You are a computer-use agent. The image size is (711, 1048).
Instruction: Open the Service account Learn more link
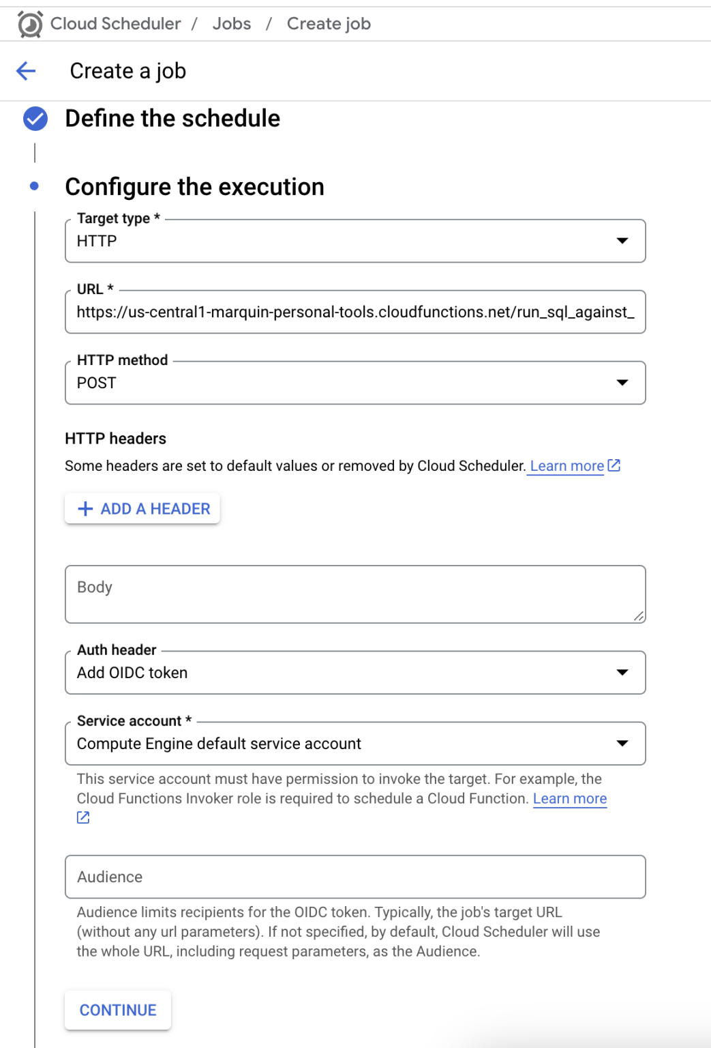click(570, 798)
